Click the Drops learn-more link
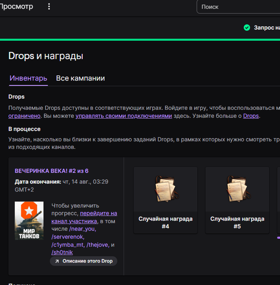Viewport: 280px width, 285px height. [251, 116]
